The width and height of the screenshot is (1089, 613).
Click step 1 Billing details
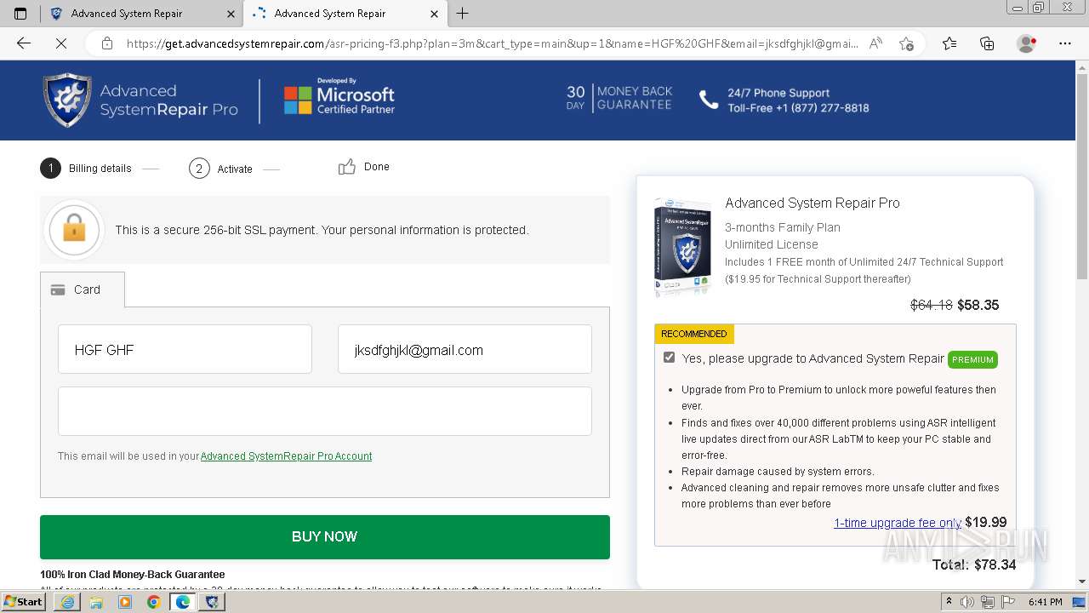[86, 168]
